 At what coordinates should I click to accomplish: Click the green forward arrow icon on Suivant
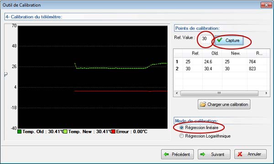(203, 154)
